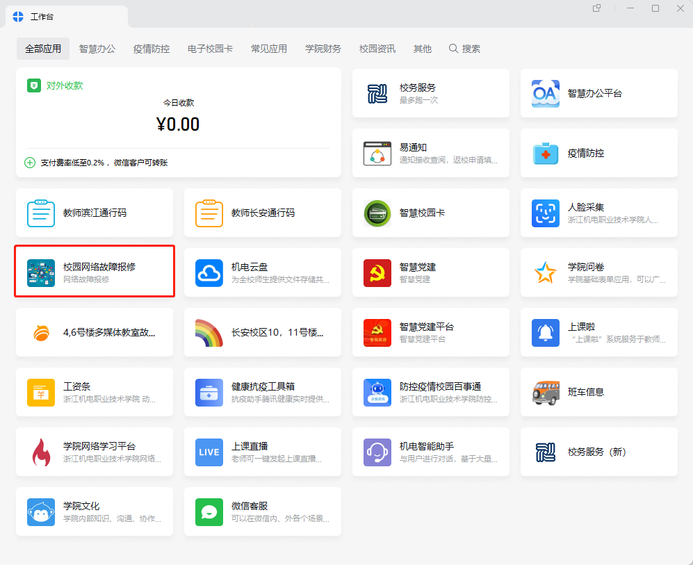
Task: Click the 上课啦 bell icon
Action: pyautogui.click(x=546, y=333)
